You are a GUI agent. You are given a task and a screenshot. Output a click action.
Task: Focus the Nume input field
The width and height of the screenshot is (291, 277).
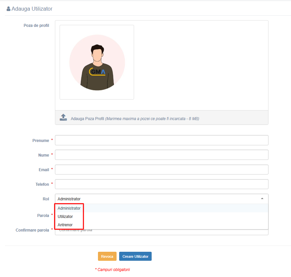coord(162,155)
